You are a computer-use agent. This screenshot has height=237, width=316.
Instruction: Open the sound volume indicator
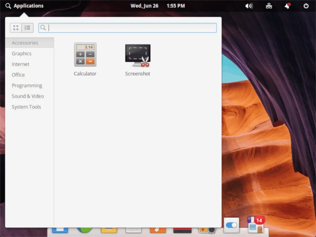pyautogui.click(x=249, y=6)
